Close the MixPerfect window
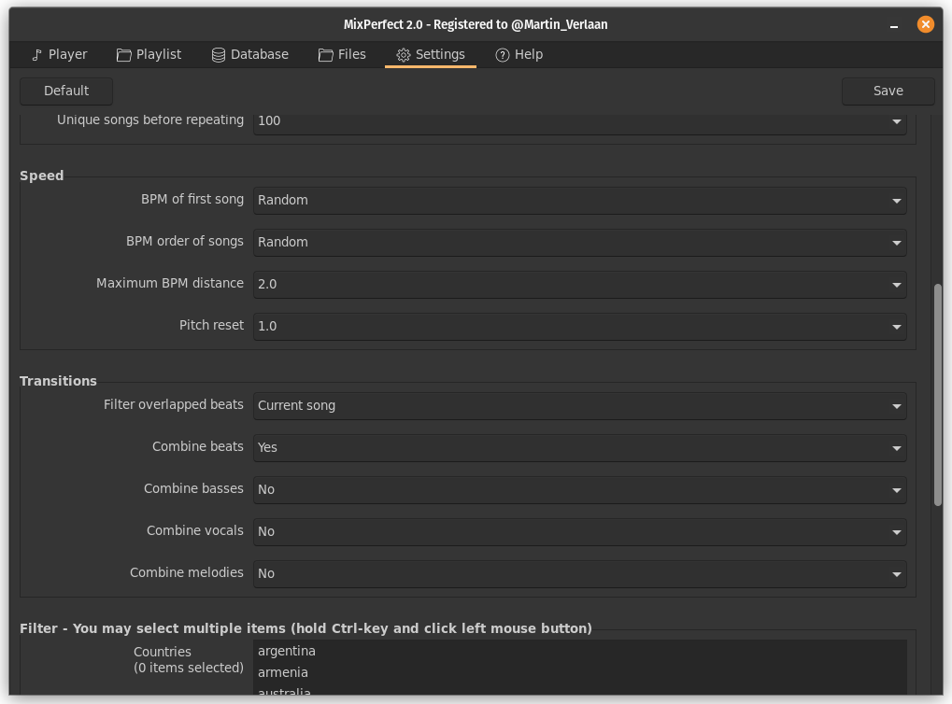952x704 pixels. 925,24
